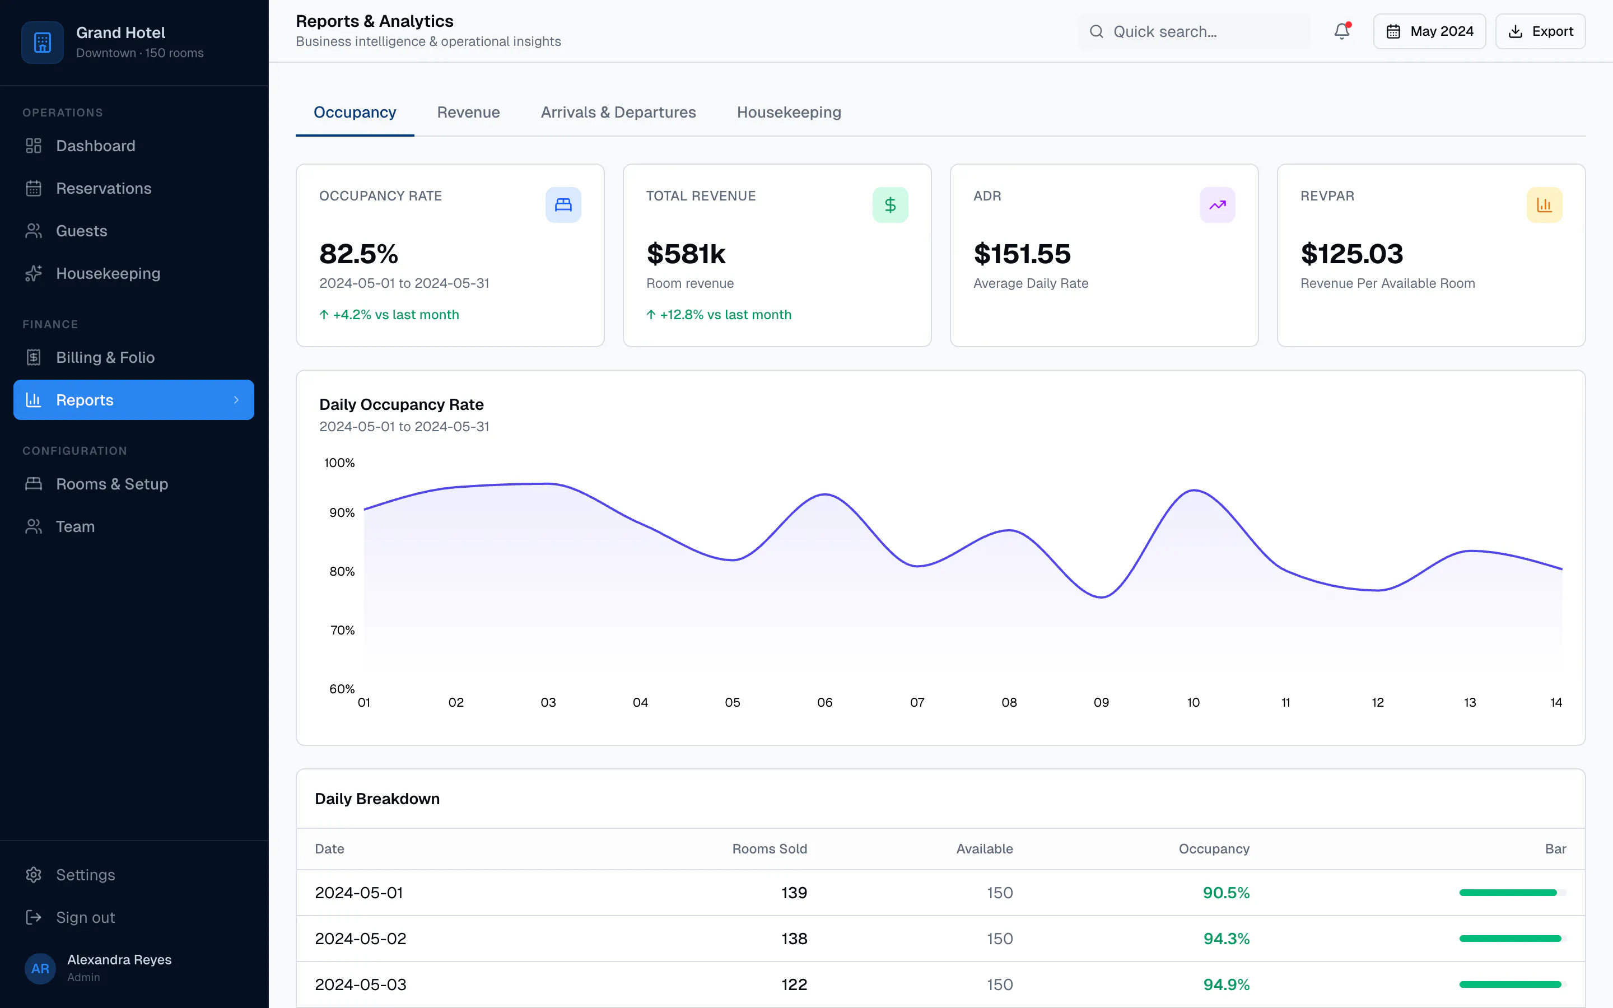Open Rooms & Setup configuration
1613x1008 pixels.
coord(133,484)
